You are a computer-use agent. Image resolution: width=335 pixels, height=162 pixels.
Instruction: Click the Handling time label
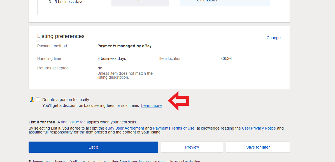(x=49, y=59)
